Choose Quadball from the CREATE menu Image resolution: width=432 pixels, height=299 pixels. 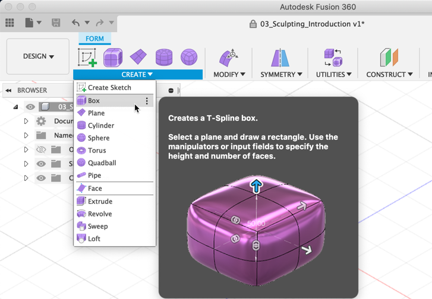click(x=115, y=163)
